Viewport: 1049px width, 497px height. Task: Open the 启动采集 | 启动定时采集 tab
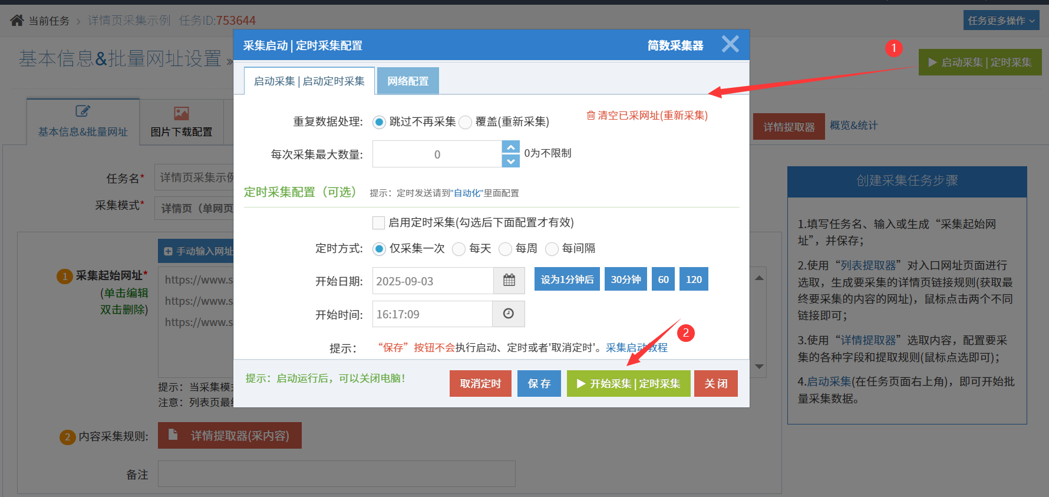[309, 81]
